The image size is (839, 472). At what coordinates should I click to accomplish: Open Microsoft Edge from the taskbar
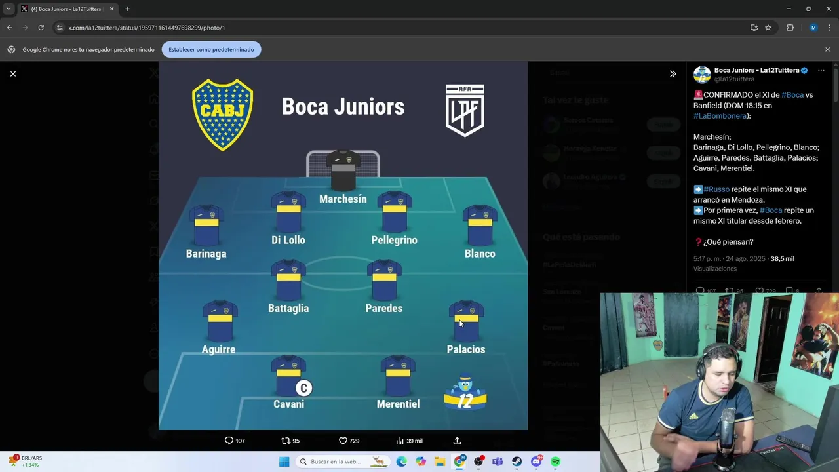401,462
